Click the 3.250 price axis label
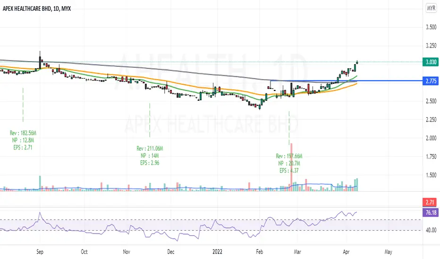 coord(431,46)
